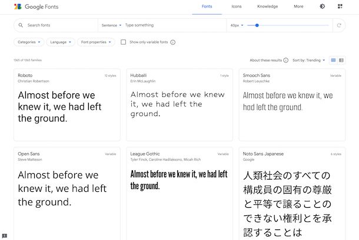Click the League Gothic preview sentence
This screenshot has height=240, width=359.
(x=179, y=180)
